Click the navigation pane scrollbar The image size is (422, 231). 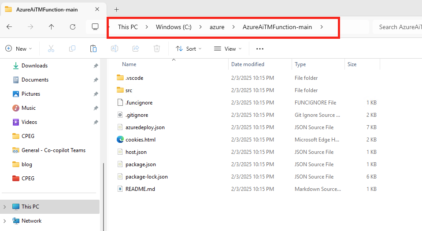tap(104, 197)
